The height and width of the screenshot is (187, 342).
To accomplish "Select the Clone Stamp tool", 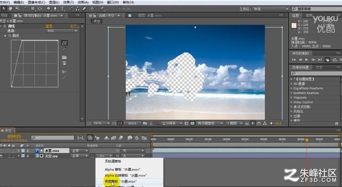I will [77, 9].
